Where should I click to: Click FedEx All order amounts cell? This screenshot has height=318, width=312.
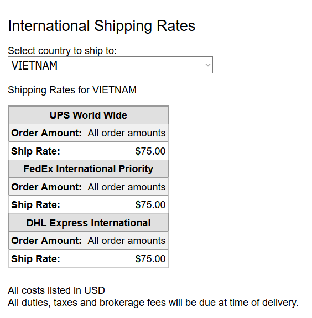pos(127,187)
